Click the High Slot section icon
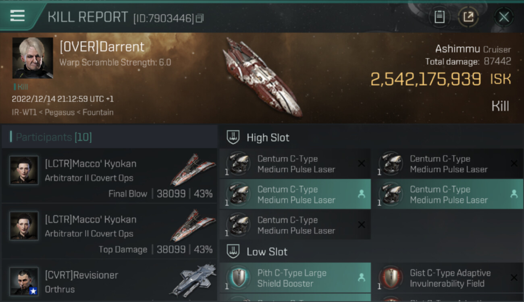Screen dimensions: 524x302 pos(233,137)
